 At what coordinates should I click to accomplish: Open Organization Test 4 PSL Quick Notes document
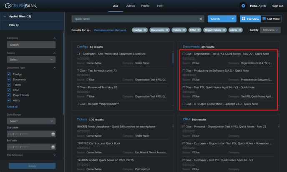click(x=226, y=54)
